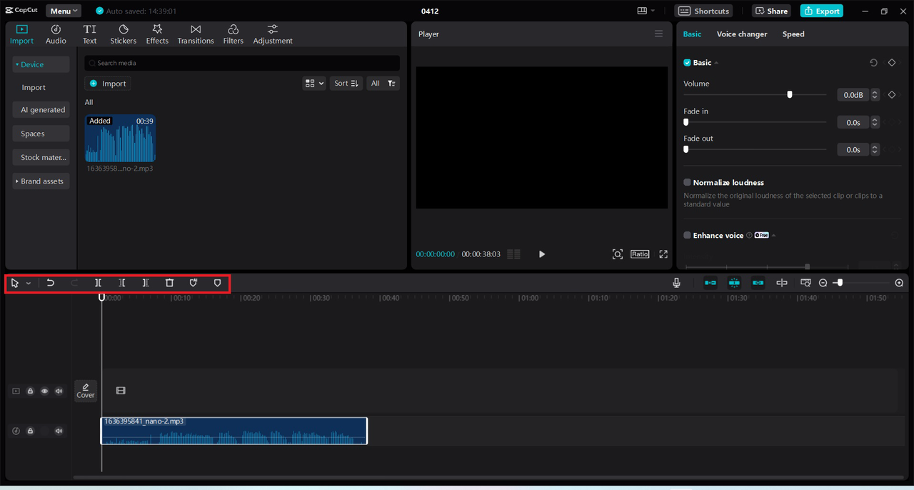Click the zoom-to-fit preview icon
The width and height of the screenshot is (914, 490).
click(618, 254)
